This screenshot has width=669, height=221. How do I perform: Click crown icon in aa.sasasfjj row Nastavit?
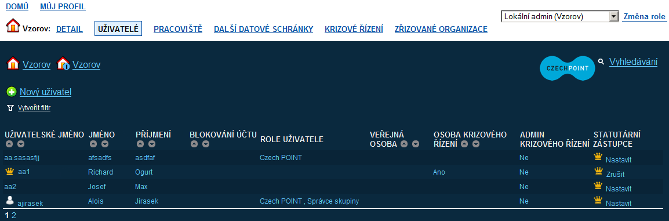click(598, 157)
